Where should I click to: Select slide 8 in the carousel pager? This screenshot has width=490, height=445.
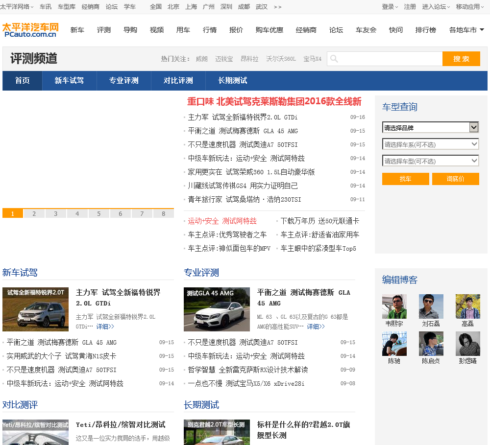[164, 213]
